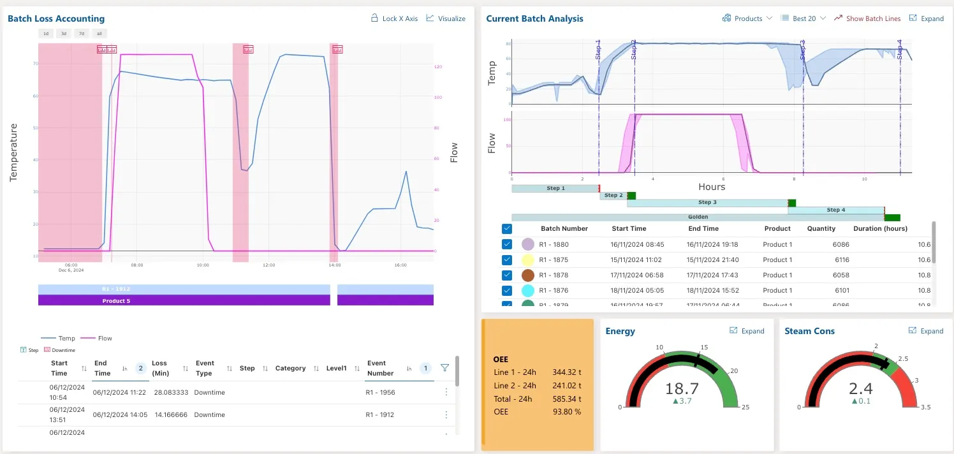The width and height of the screenshot is (954, 454).
Task: Toggle the Step legend item
Action: coord(29,350)
